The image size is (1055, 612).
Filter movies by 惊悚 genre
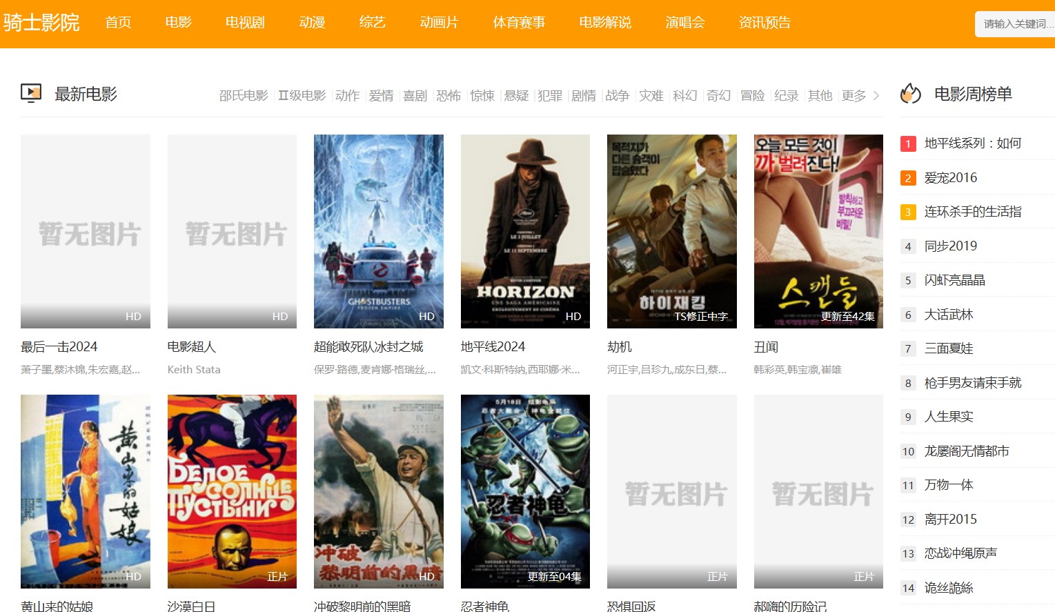pyautogui.click(x=482, y=95)
